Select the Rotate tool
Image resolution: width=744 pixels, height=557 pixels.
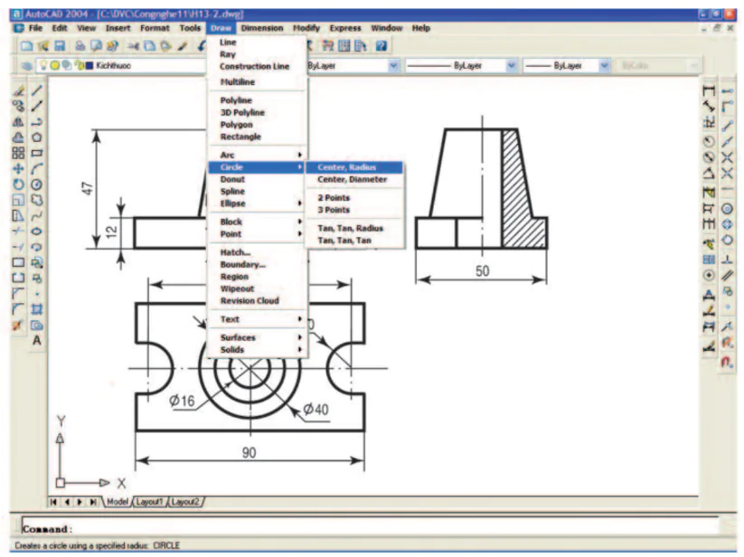[18, 184]
